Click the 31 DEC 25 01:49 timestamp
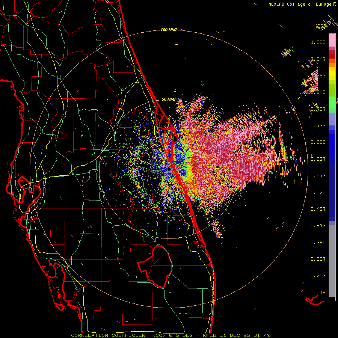Screen dimensions: 338x338 click(245, 335)
